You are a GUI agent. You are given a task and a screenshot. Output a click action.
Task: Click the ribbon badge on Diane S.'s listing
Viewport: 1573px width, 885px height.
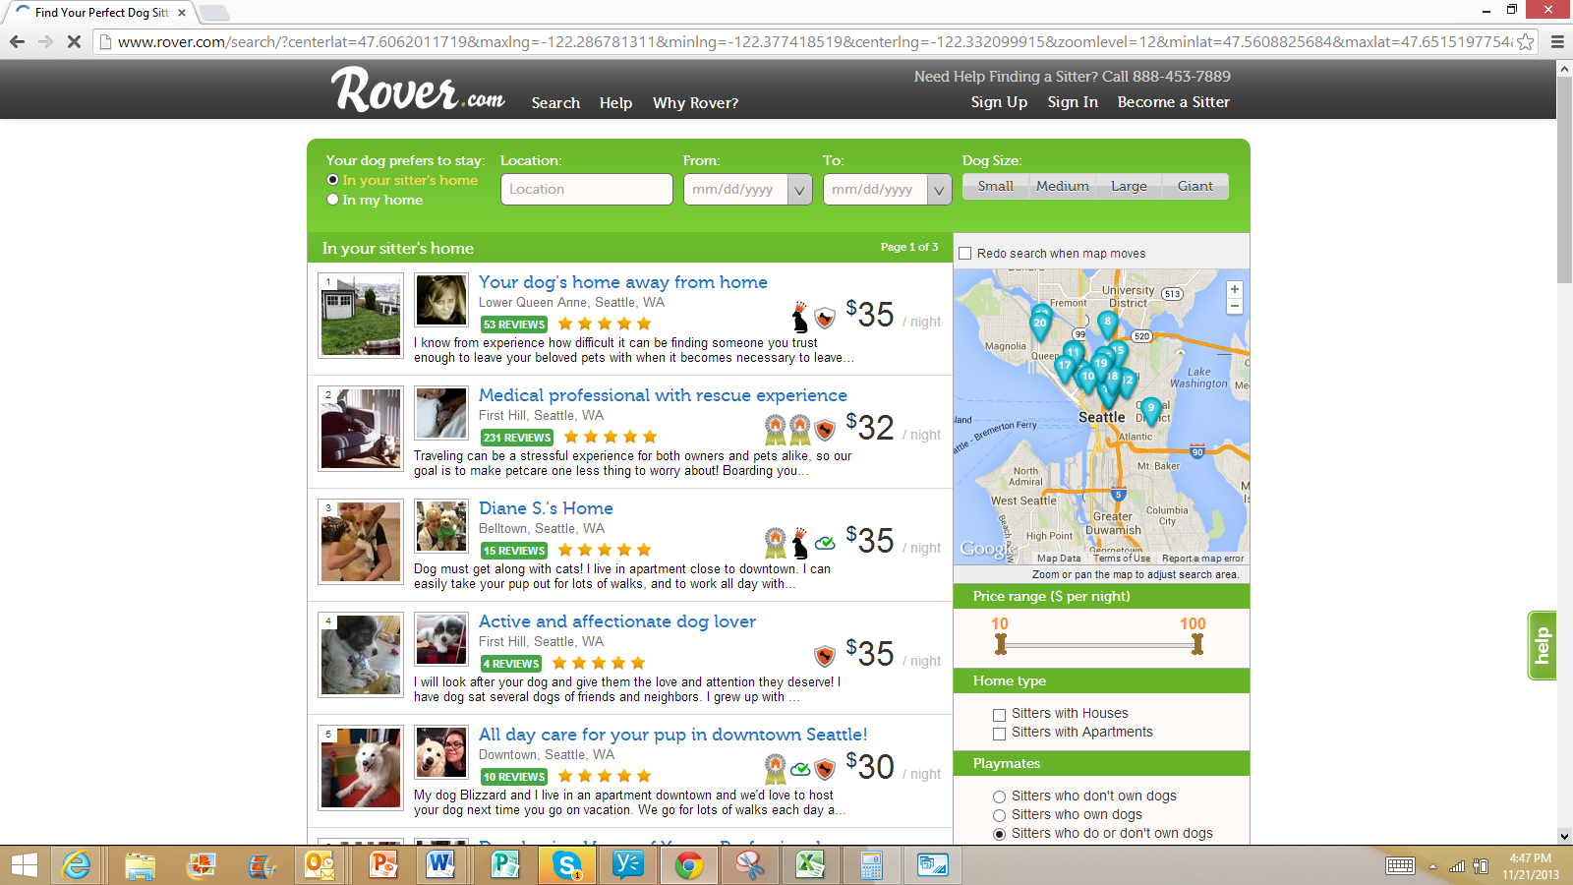[x=776, y=543]
